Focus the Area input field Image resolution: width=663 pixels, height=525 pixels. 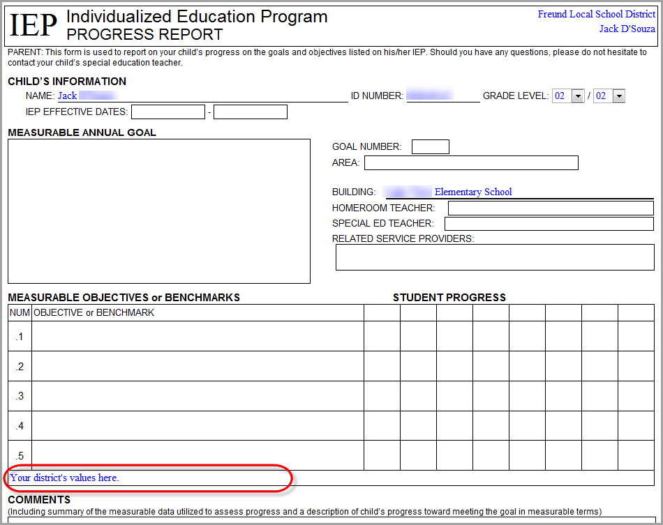coord(471,163)
